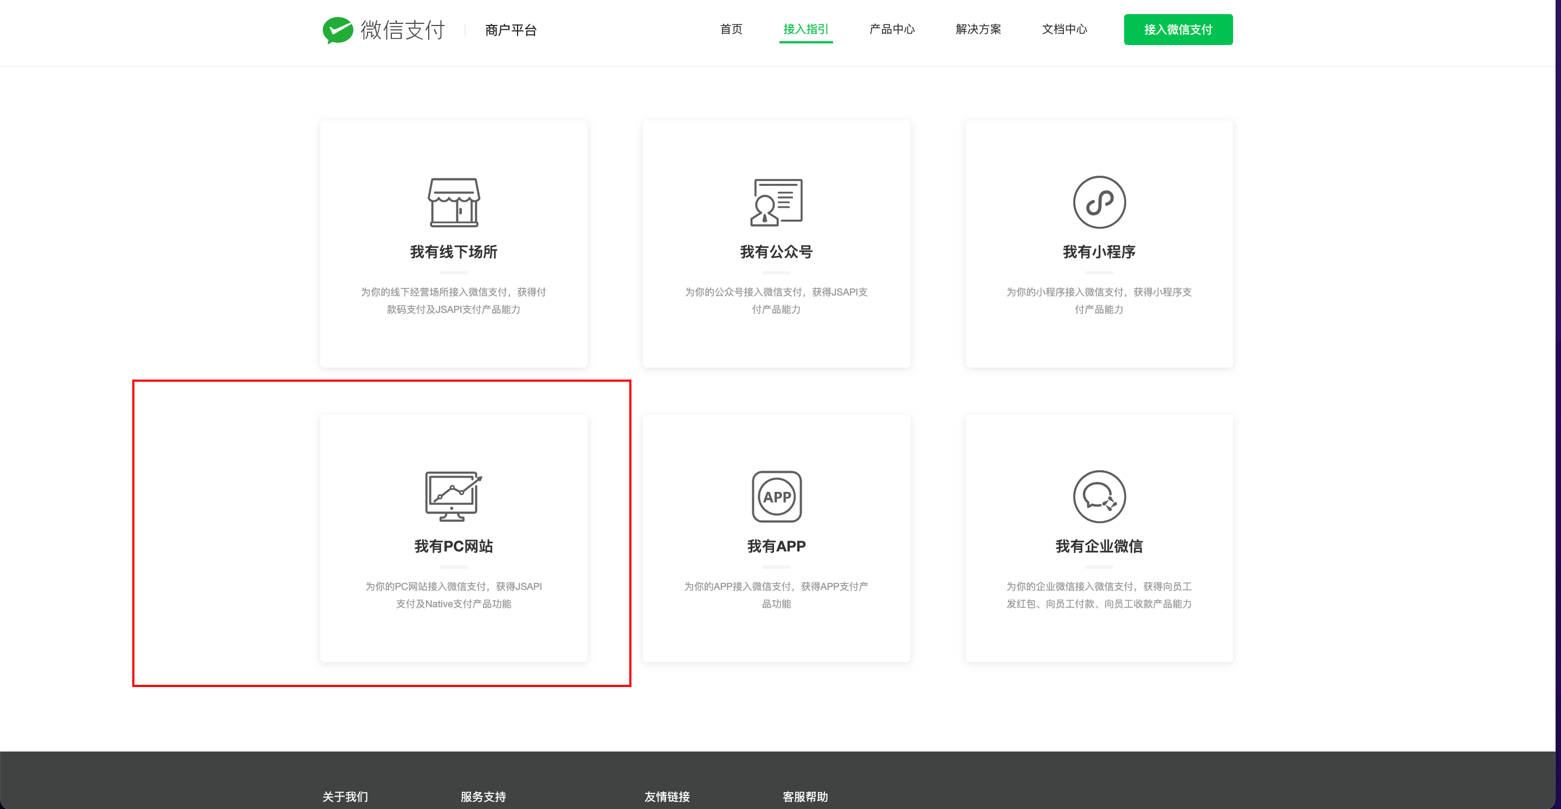Click the 我有公众号 title

[x=776, y=252]
